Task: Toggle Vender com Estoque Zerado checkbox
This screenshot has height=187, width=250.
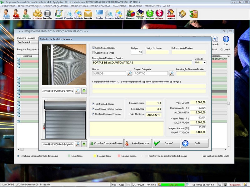Action: 93,109
